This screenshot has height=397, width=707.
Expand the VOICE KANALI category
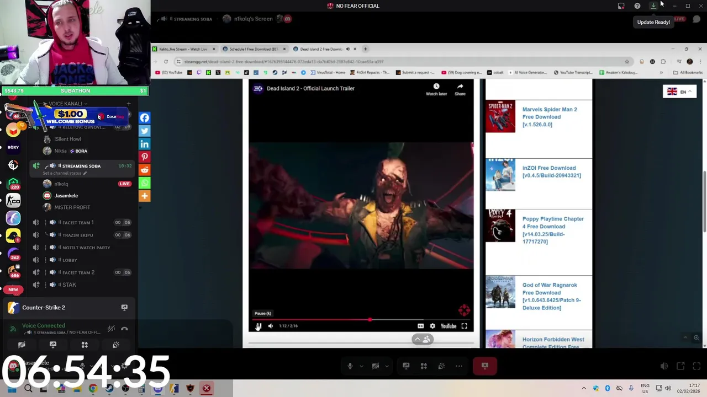pos(65,104)
